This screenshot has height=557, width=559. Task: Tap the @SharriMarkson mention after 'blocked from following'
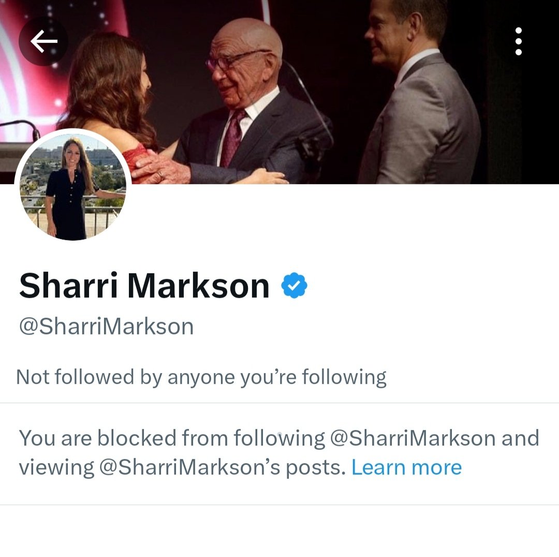coord(413,438)
